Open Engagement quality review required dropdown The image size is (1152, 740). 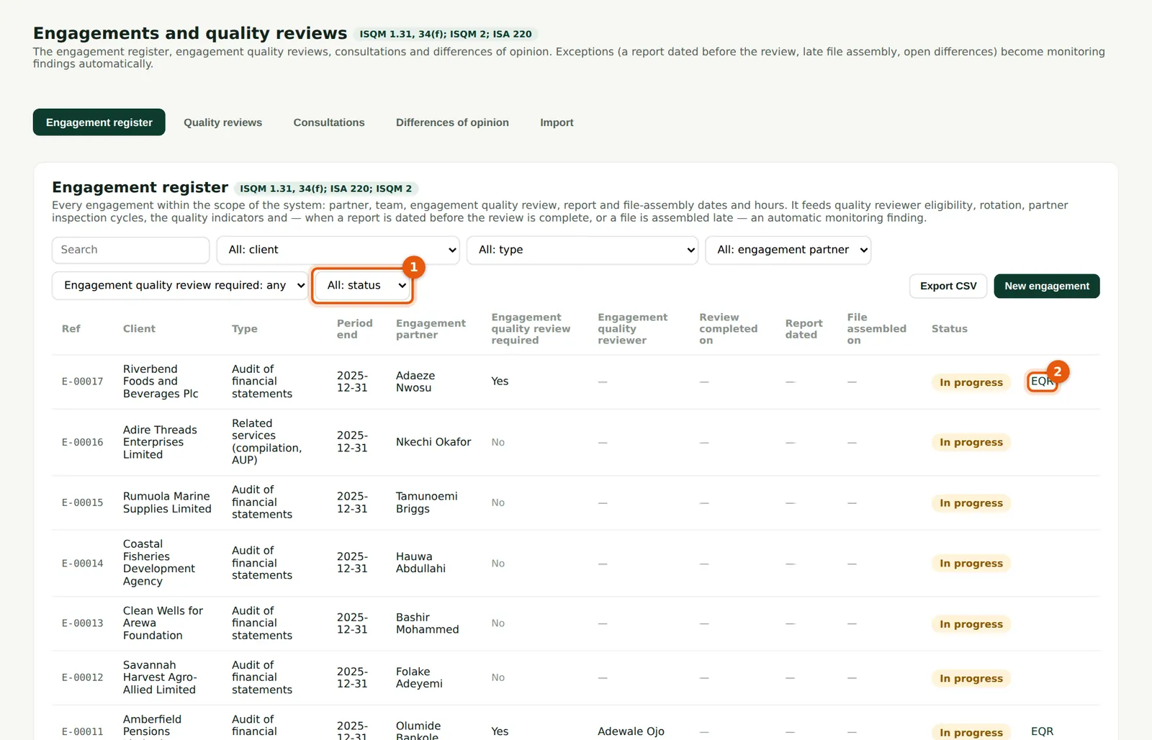180,286
